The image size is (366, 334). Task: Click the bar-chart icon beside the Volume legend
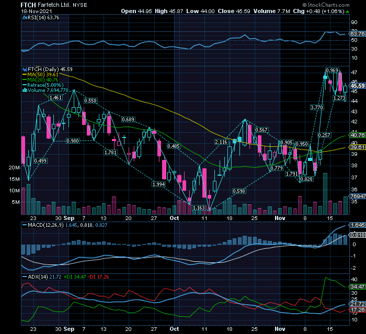tap(25, 90)
